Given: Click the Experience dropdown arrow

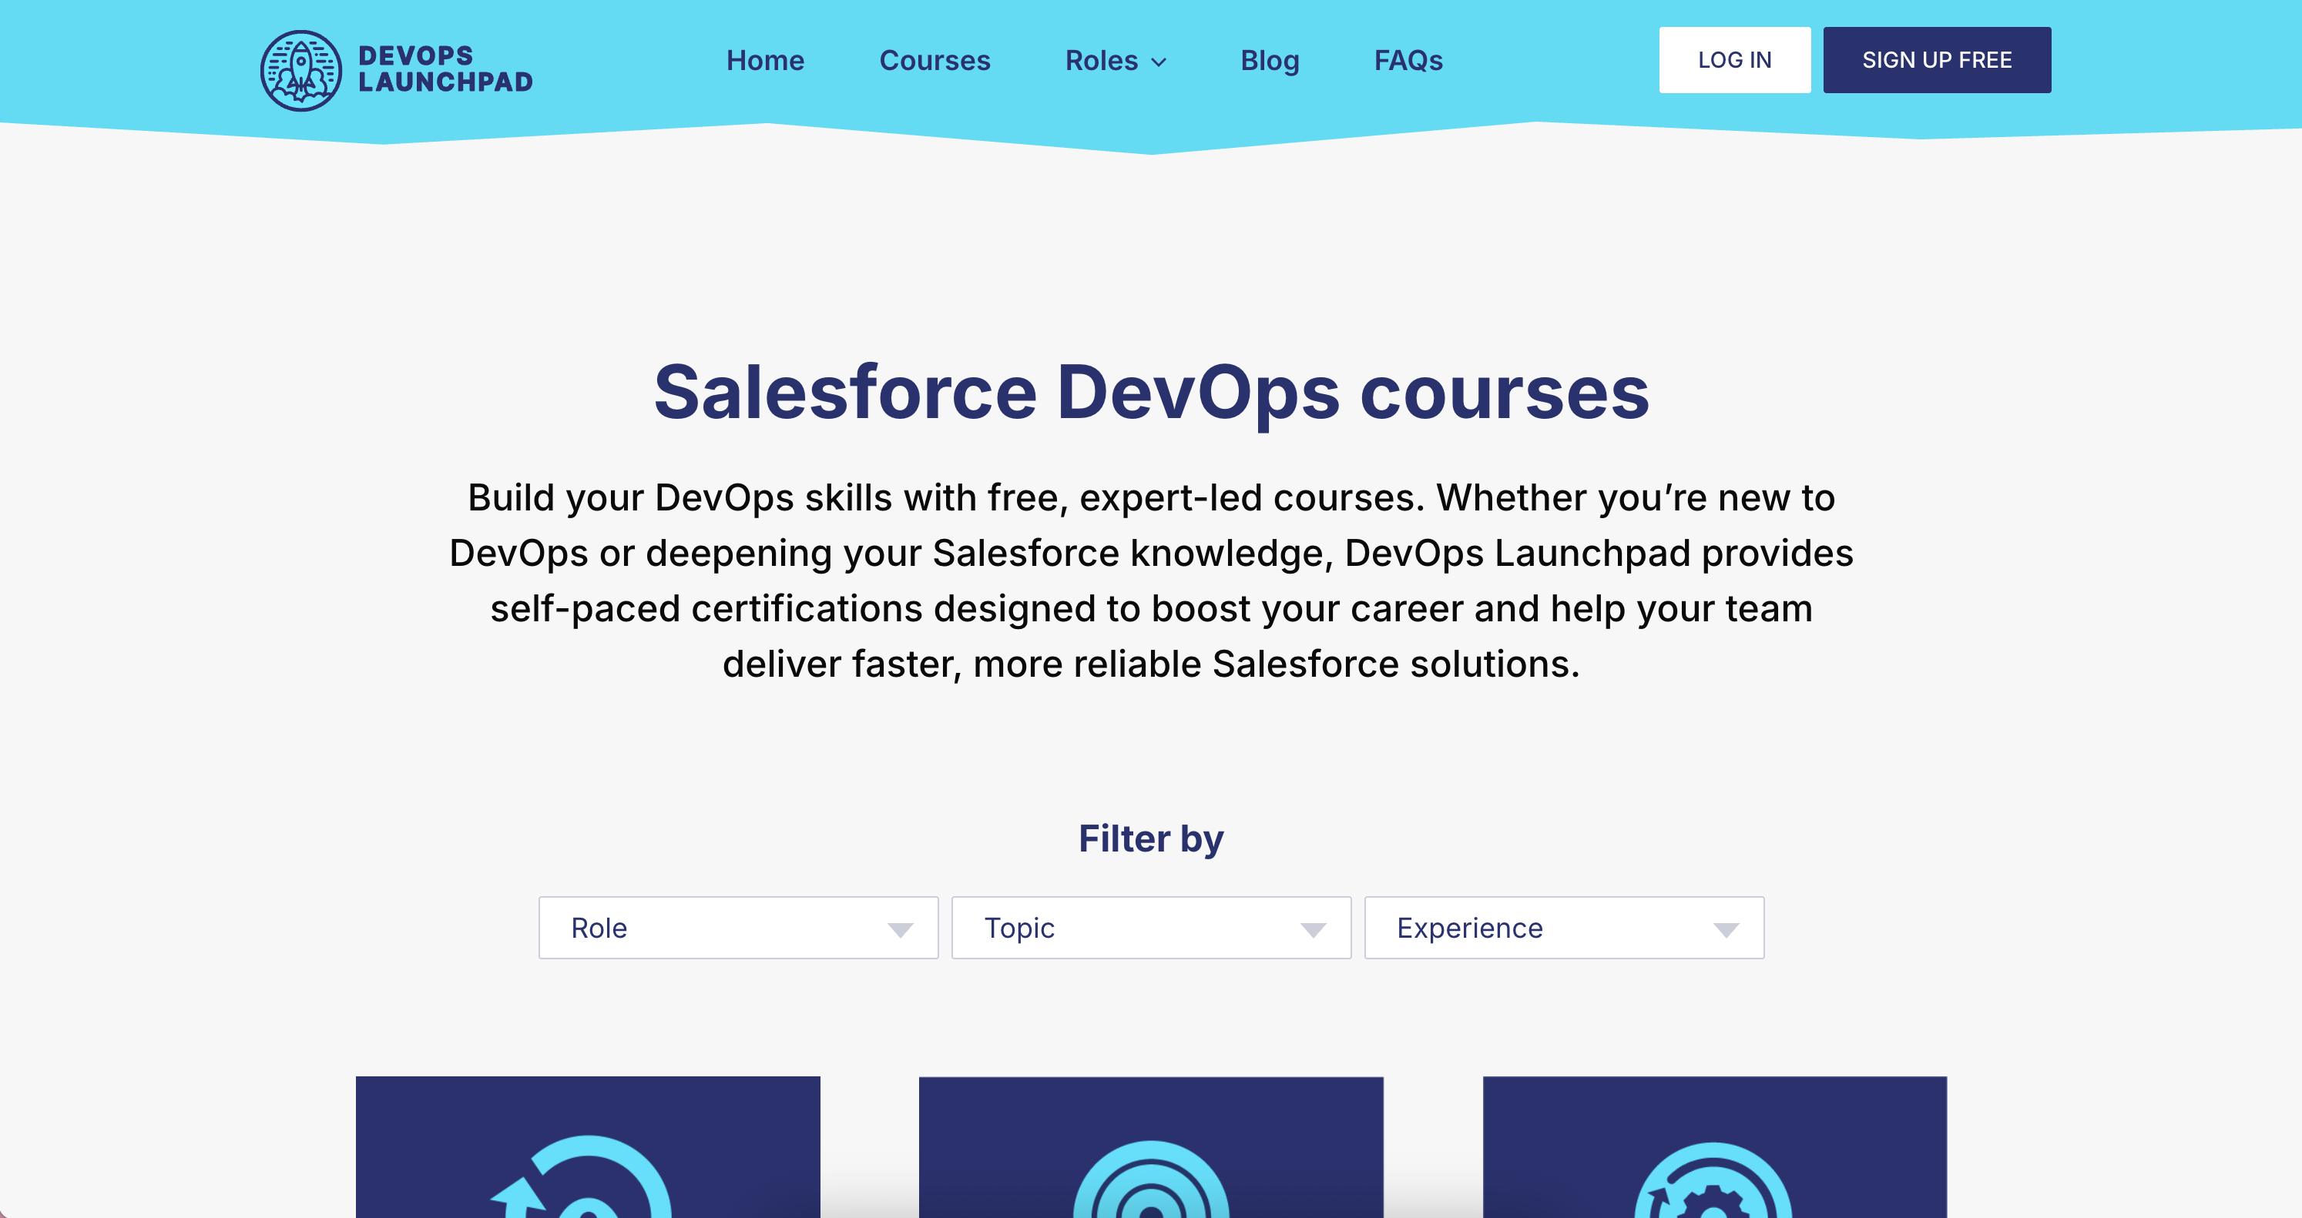Looking at the screenshot, I should [x=1726, y=929].
